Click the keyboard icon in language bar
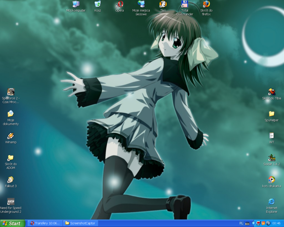This screenshot has width=284, height=227. (x=247, y=223)
